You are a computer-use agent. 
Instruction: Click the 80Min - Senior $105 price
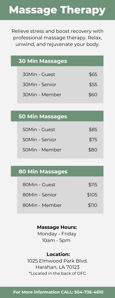pyautogui.click(x=92, y=195)
